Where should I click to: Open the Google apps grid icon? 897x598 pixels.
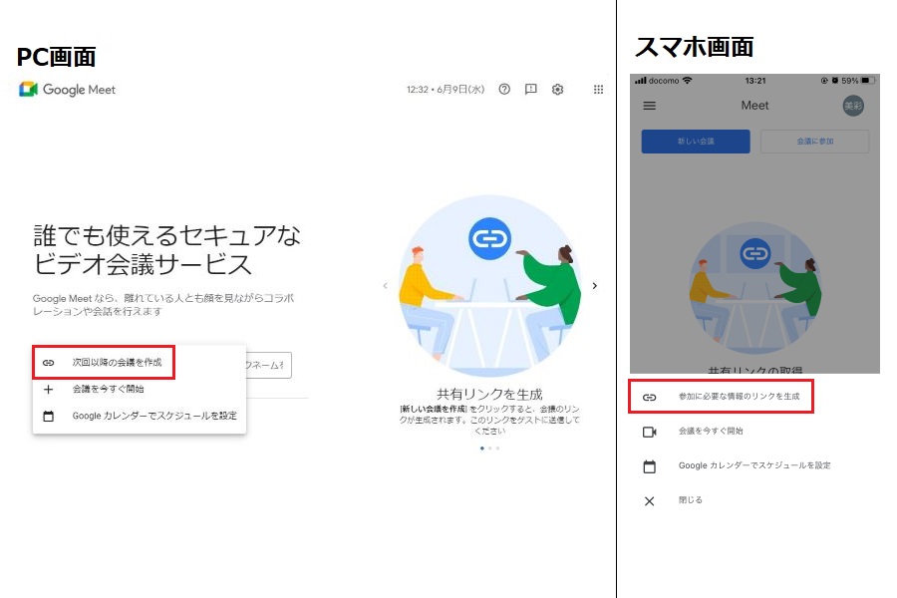(599, 89)
